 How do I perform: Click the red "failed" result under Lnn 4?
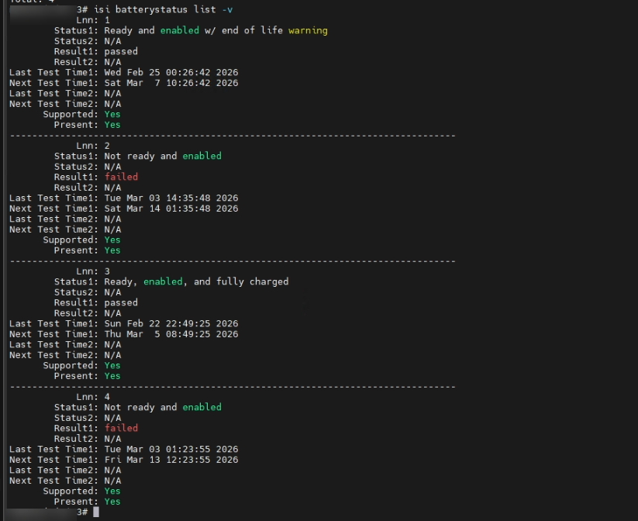121,428
